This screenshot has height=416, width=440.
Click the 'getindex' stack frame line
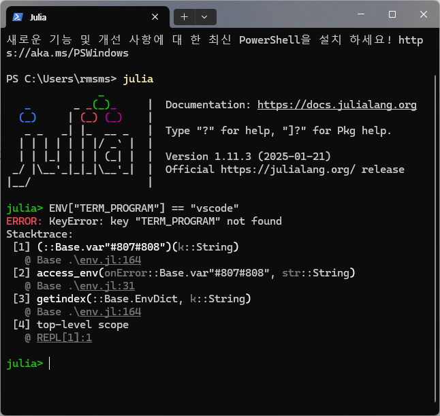pyautogui.click(x=132, y=299)
